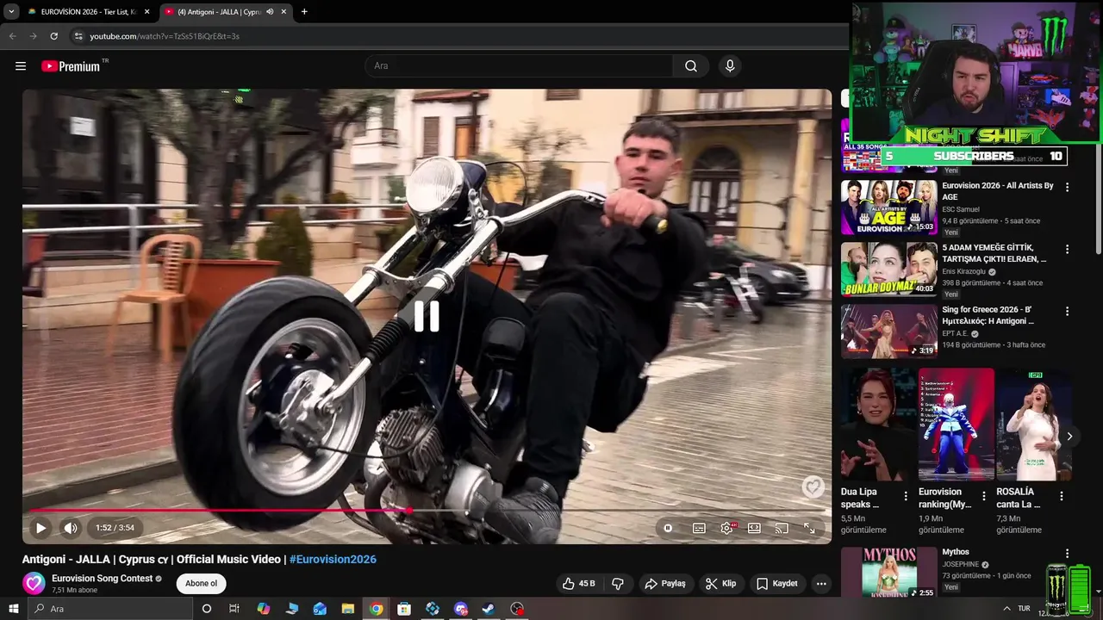The width and height of the screenshot is (1103, 620).
Task: Open options for 'ROSALÍA canta La' short
Action: coord(1062,496)
